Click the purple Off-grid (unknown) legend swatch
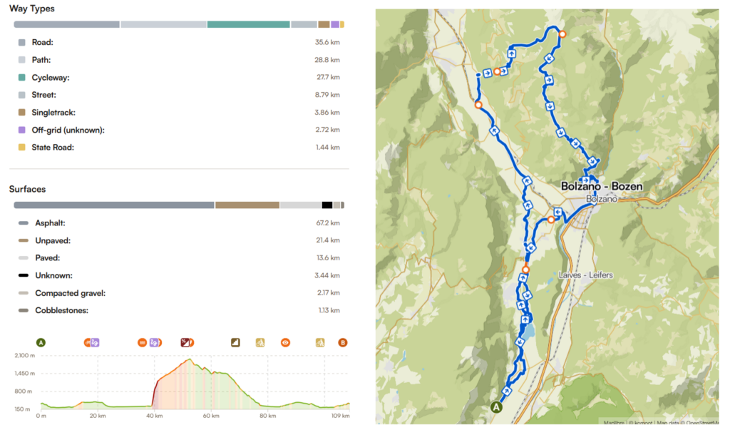The width and height of the screenshot is (730, 430). [x=22, y=130]
